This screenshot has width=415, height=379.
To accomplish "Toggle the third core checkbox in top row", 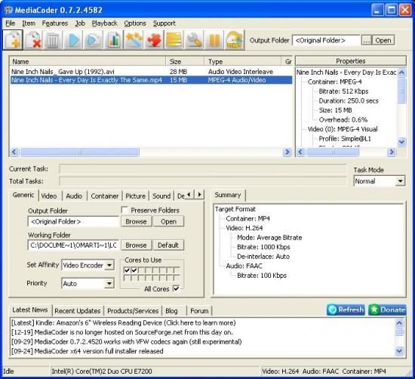I will click(x=142, y=270).
